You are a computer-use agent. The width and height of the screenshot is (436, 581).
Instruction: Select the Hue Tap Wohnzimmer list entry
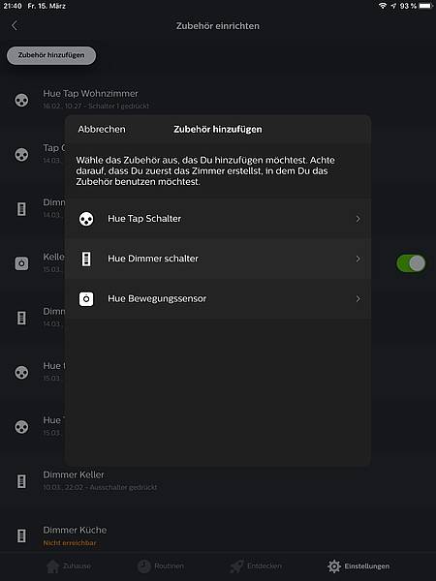(218, 100)
